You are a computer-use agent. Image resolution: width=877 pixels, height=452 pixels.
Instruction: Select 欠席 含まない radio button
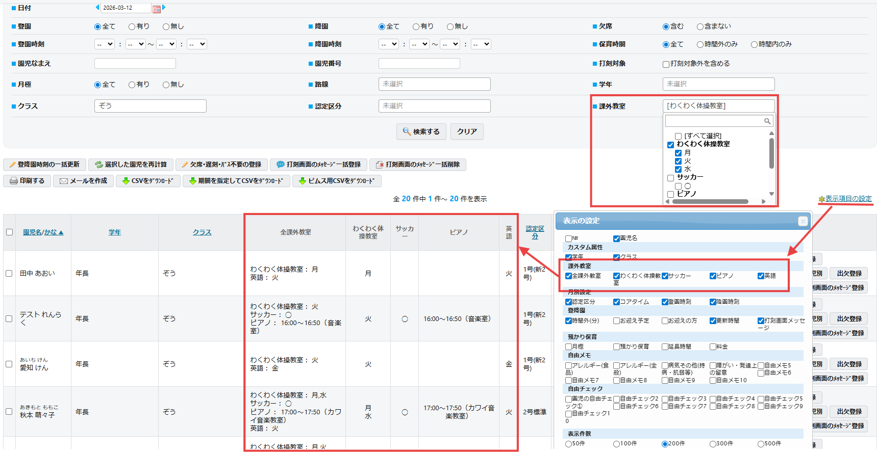point(700,26)
